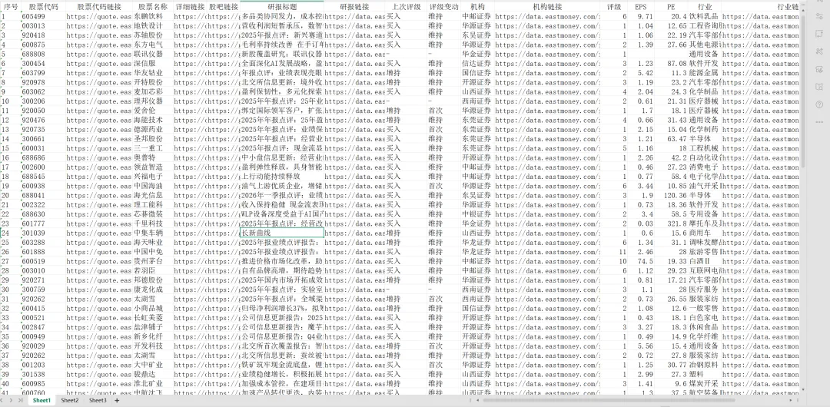The width and height of the screenshot is (830, 407).
Task: Select PE cell with value 120.36
Action: (671, 195)
